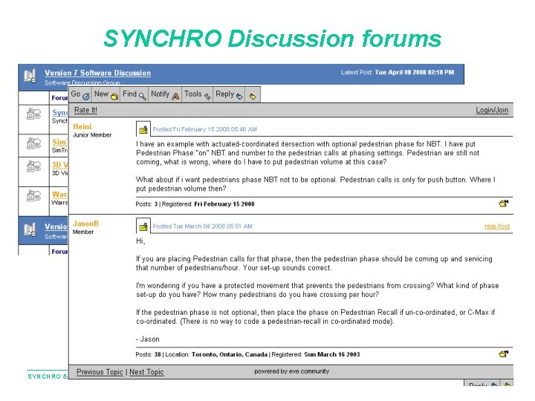Open JasonB's user profile link
The image size is (535, 401).
tap(85, 224)
